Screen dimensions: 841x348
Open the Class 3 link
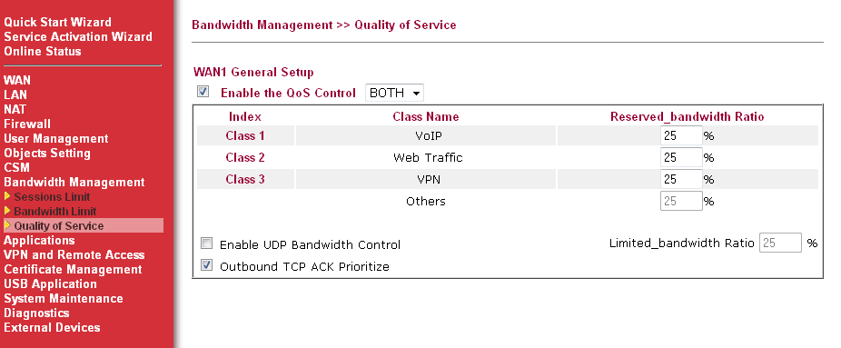pos(245,179)
